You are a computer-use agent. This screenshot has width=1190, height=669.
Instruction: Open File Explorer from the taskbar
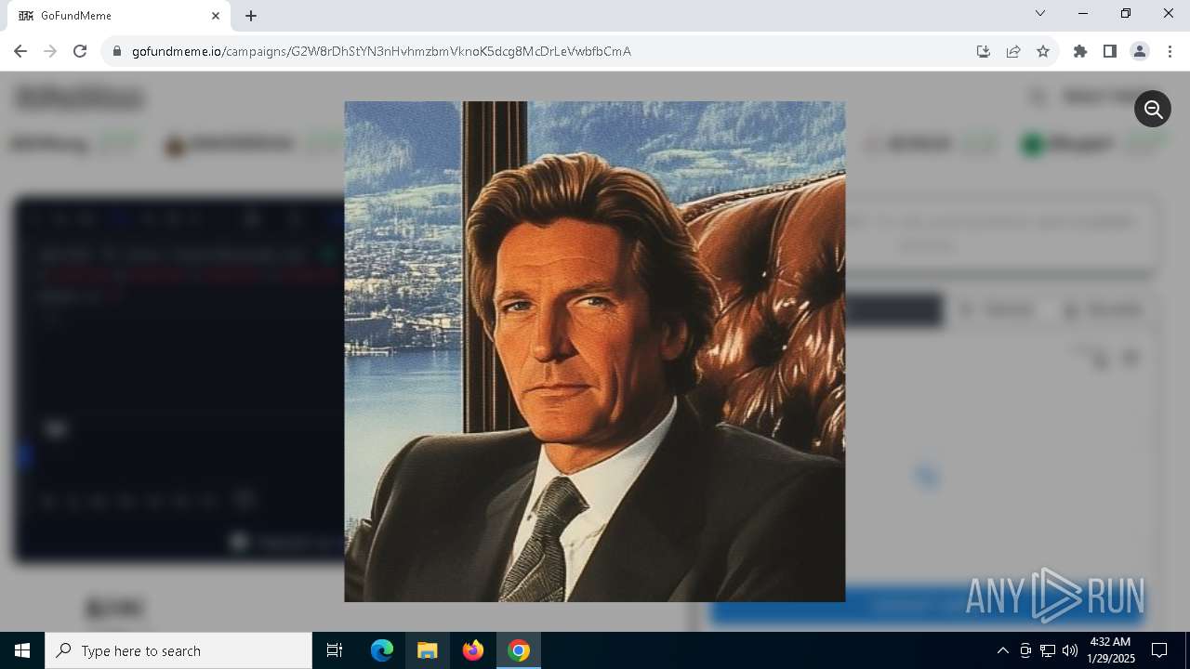click(427, 650)
